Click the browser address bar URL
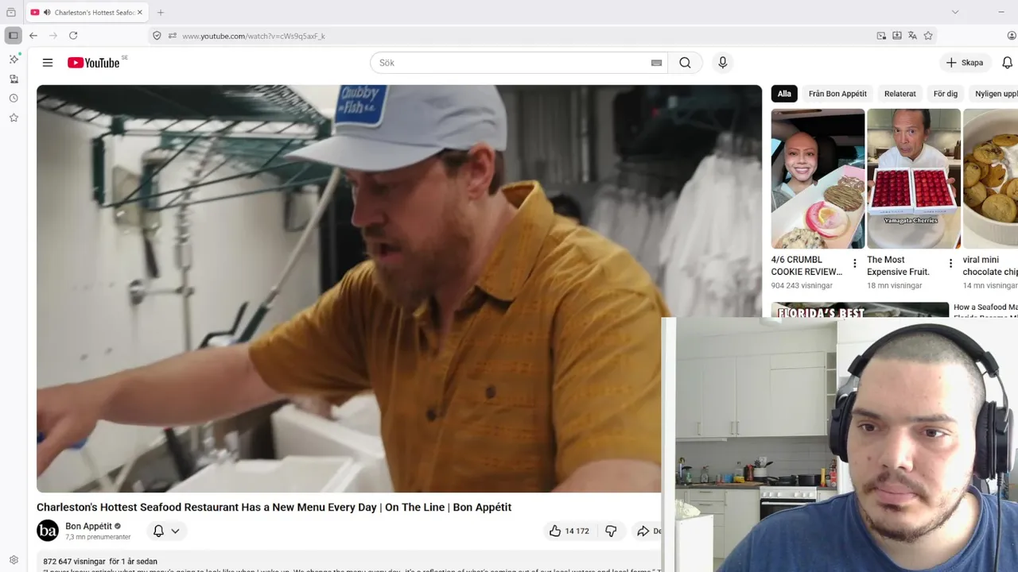Viewport: 1018px width, 572px height. tap(254, 36)
